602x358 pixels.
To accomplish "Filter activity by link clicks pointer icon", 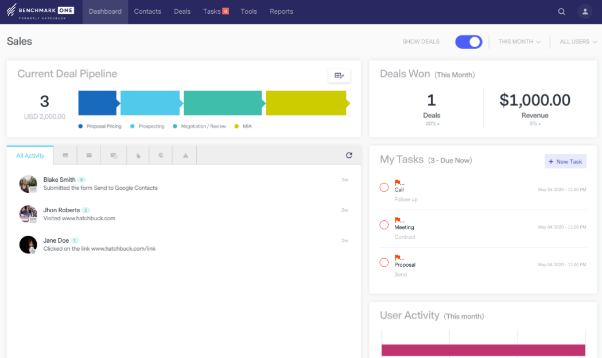I will 138,155.
